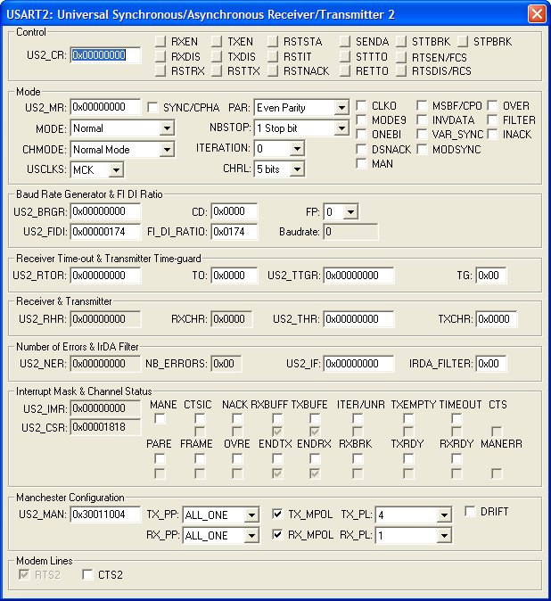This screenshot has width=551, height=601.
Task: Open the PAR parity dropdown
Action: pyautogui.click(x=341, y=108)
